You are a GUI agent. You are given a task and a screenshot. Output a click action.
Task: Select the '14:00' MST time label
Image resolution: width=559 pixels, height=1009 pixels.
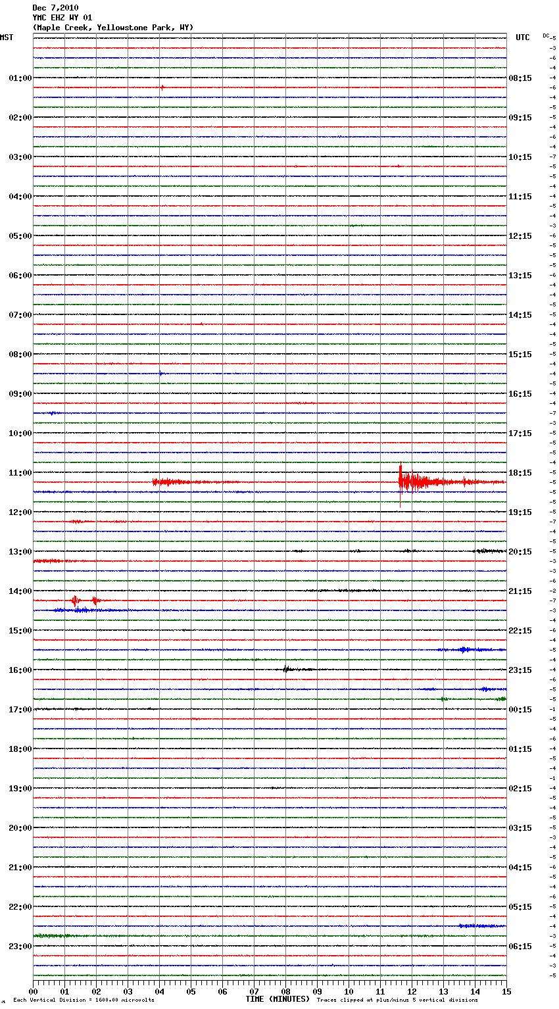[x=20, y=591]
